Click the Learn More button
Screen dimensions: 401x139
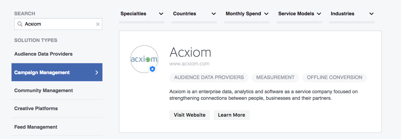click(x=232, y=115)
